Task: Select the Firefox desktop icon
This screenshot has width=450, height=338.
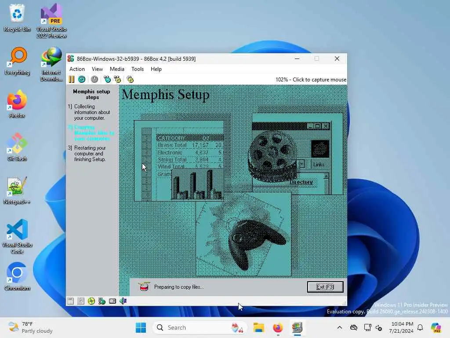Action: coord(17,104)
